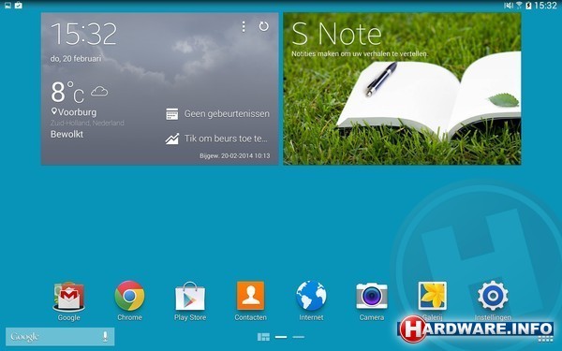Open Instellingen gear settings
This screenshot has width=562, height=351.
click(493, 296)
